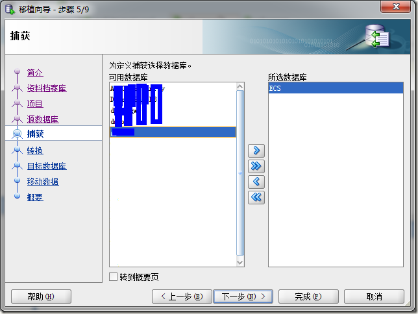Cancel the wizard with 取消
Image resolution: width=418 pixels, height=314 pixels.
(x=374, y=296)
